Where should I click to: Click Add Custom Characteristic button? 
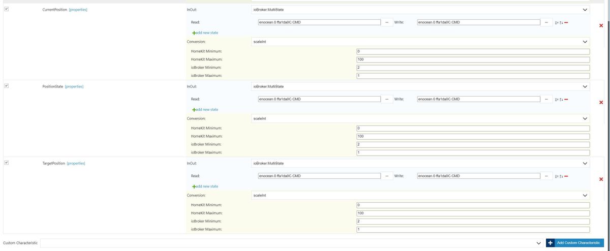coord(575,243)
